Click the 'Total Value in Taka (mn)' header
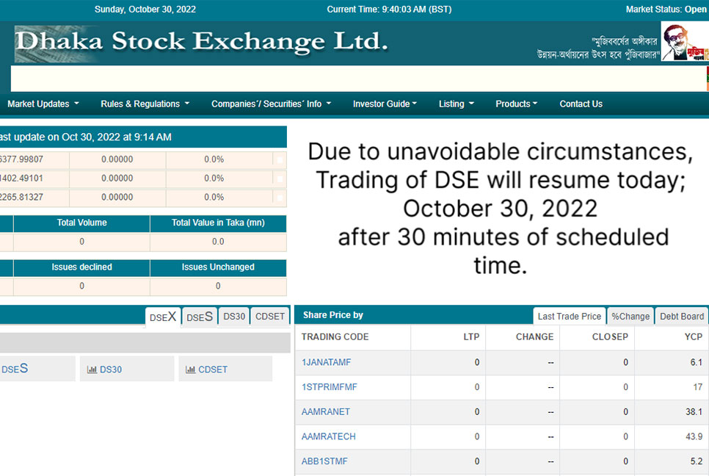 click(218, 223)
